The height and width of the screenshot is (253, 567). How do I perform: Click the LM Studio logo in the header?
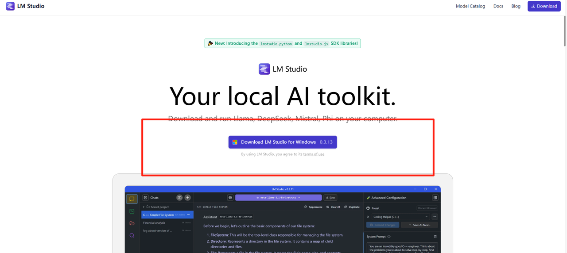click(x=25, y=6)
